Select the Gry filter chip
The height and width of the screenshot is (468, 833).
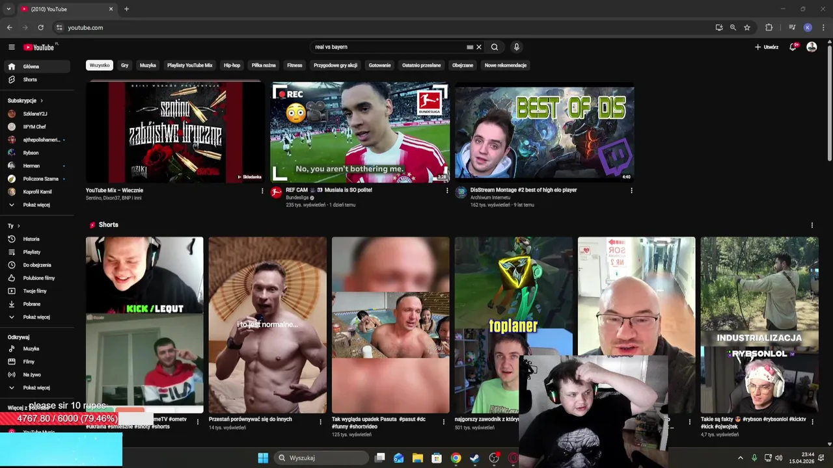click(x=124, y=65)
